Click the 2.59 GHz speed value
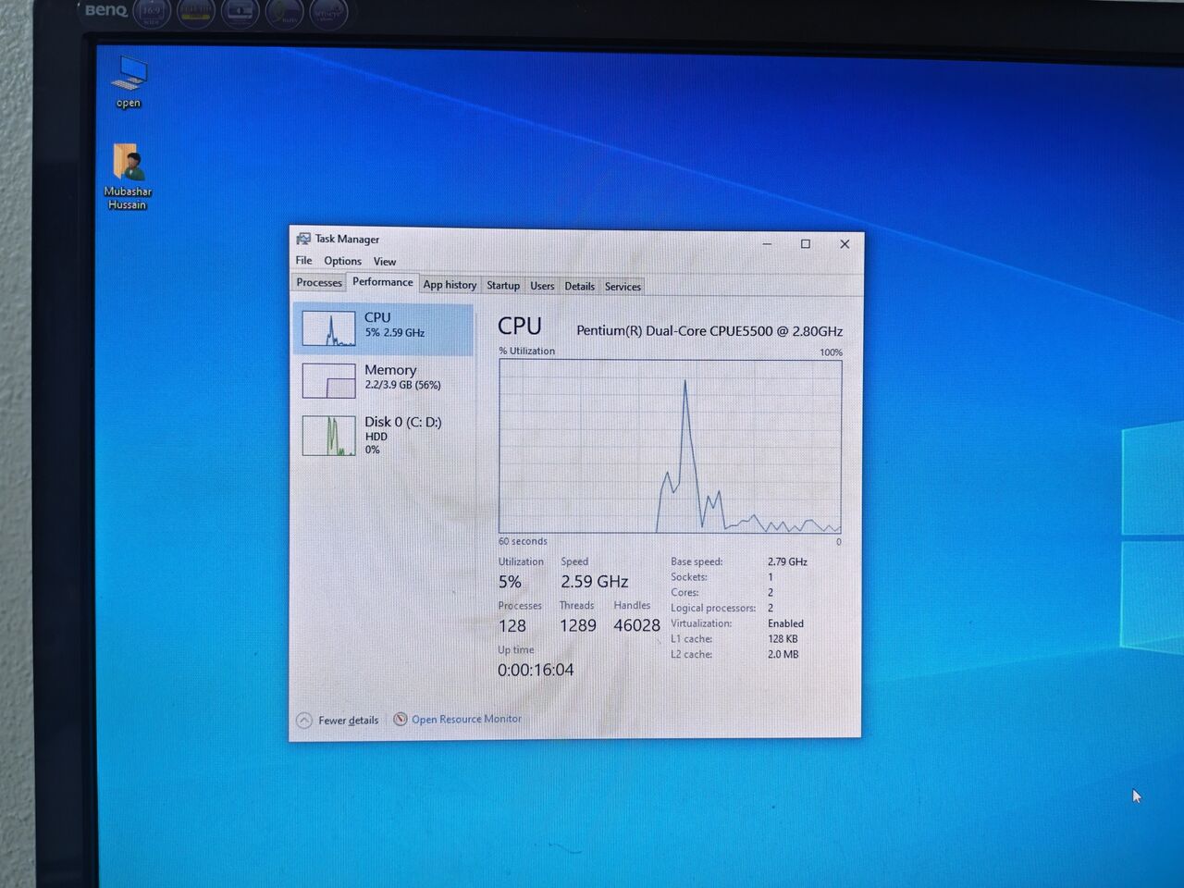The image size is (1184, 888). (x=594, y=582)
